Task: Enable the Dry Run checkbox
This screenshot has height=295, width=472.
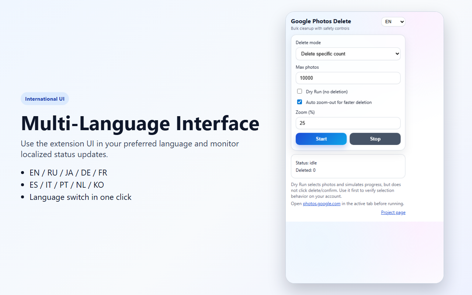Action: (300, 91)
